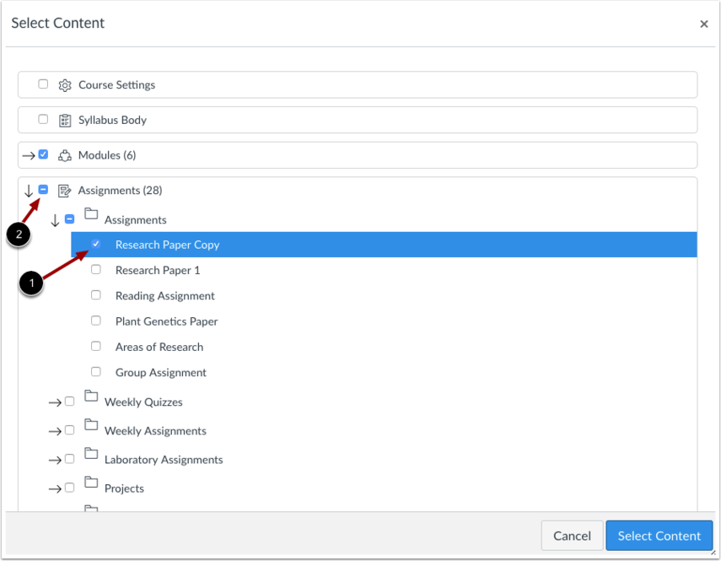Expand the Projects group arrow
721x561 pixels.
pos(55,488)
